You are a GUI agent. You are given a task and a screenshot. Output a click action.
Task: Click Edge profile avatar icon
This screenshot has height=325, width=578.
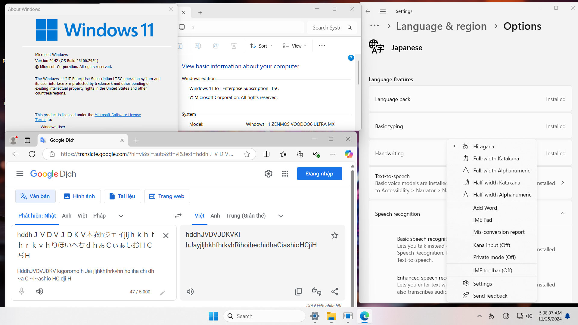[14, 140]
